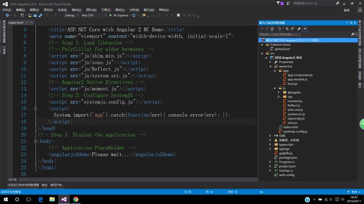Expand the Program.cs node
Image resolution: width=364 pixels, height=204 pixels.
click(270, 162)
